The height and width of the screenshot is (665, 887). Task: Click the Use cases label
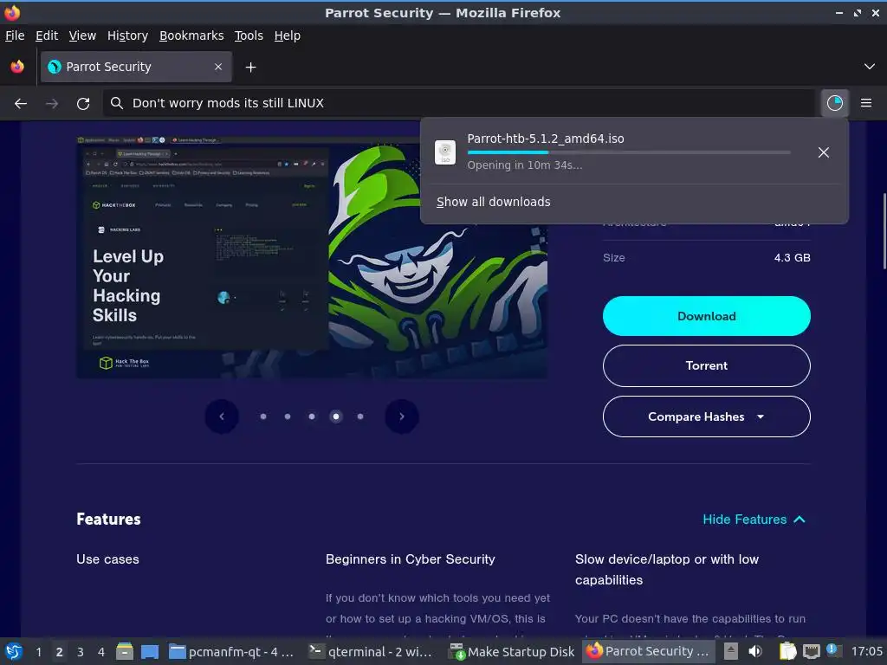107,559
